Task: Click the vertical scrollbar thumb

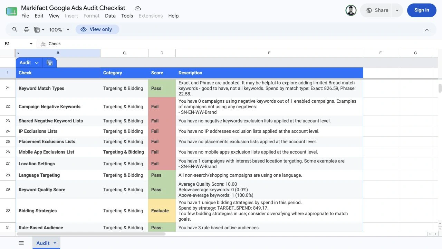Action: coord(440,88)
